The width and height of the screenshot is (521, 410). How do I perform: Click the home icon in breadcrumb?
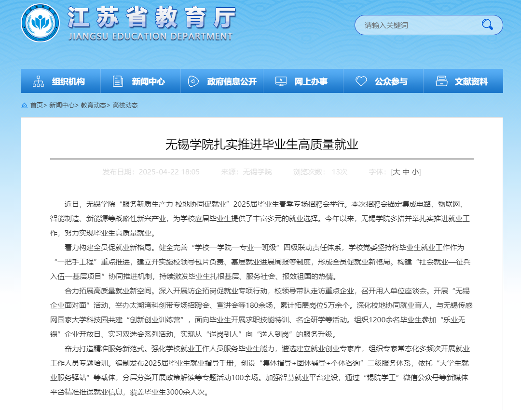click(x=24, y=105)
